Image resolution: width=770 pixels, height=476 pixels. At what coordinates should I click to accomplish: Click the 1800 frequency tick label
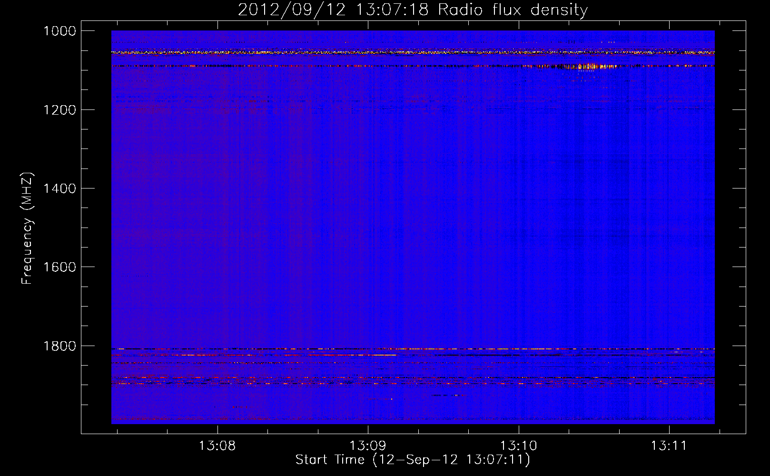click(60, 346)
